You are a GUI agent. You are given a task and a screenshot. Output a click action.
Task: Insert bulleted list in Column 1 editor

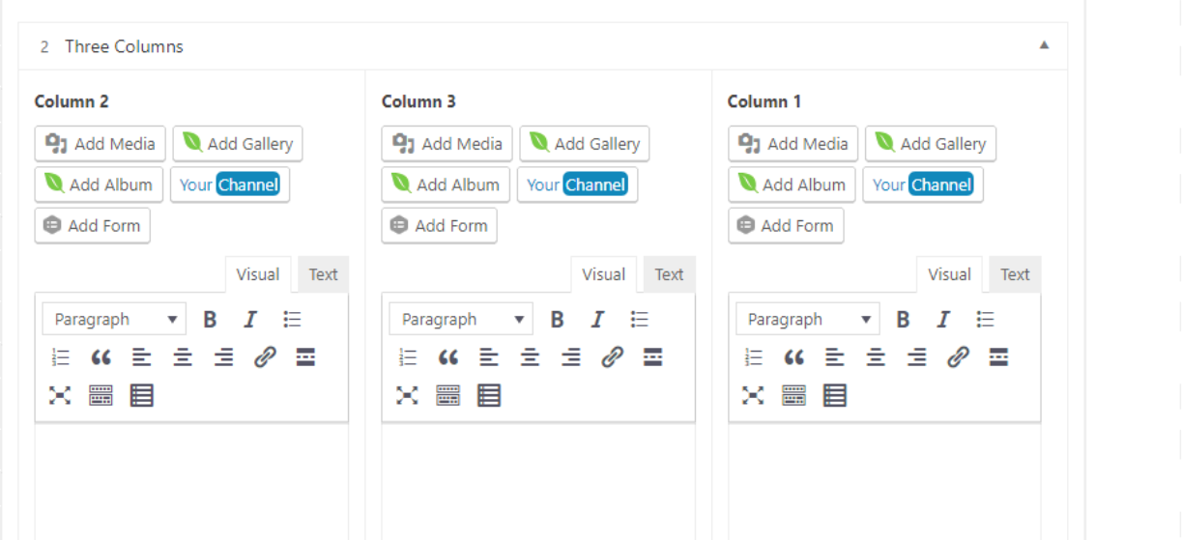[x=985, y=320]
